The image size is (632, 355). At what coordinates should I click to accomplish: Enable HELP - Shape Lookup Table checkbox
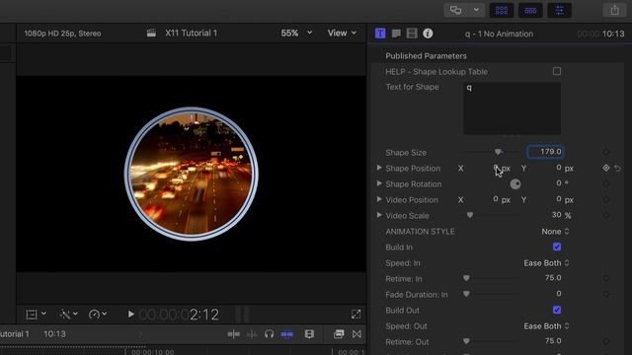pyautogui.click(x=557, y=71)
